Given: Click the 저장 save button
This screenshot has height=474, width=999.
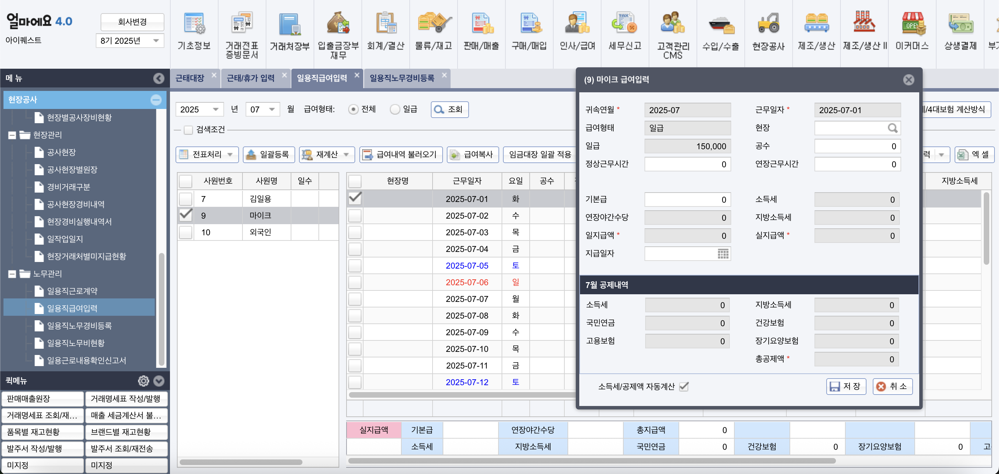Looking at the screenshot, I should (x=846, y=386).
